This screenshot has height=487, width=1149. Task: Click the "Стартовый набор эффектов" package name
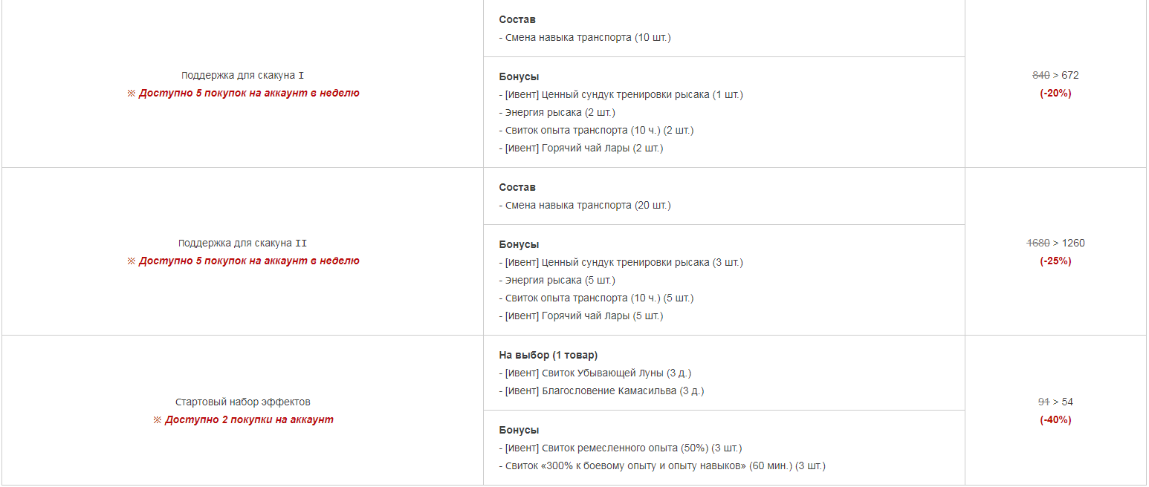[243, 402]
